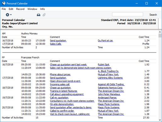This screenshot has width=162, height=122.
Task: Click the vertical scrollbar up arrow
Action: point(160,32)
